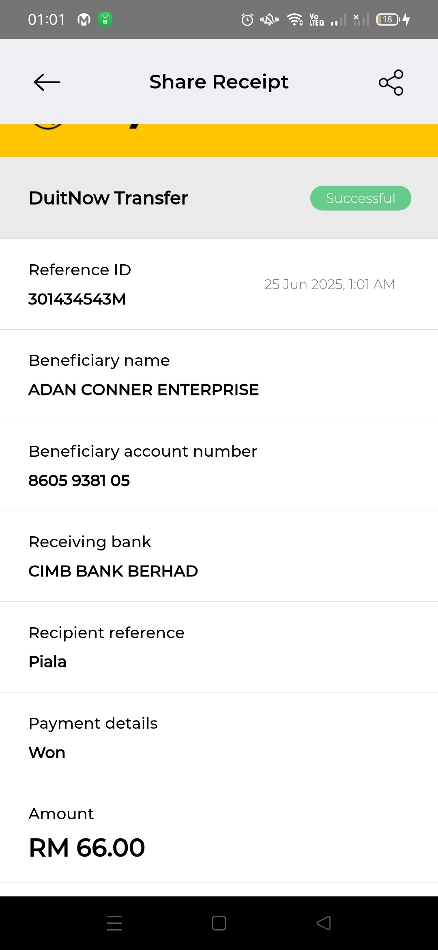
Task: Tap the green notification icon in status bar
Action: 105,19
